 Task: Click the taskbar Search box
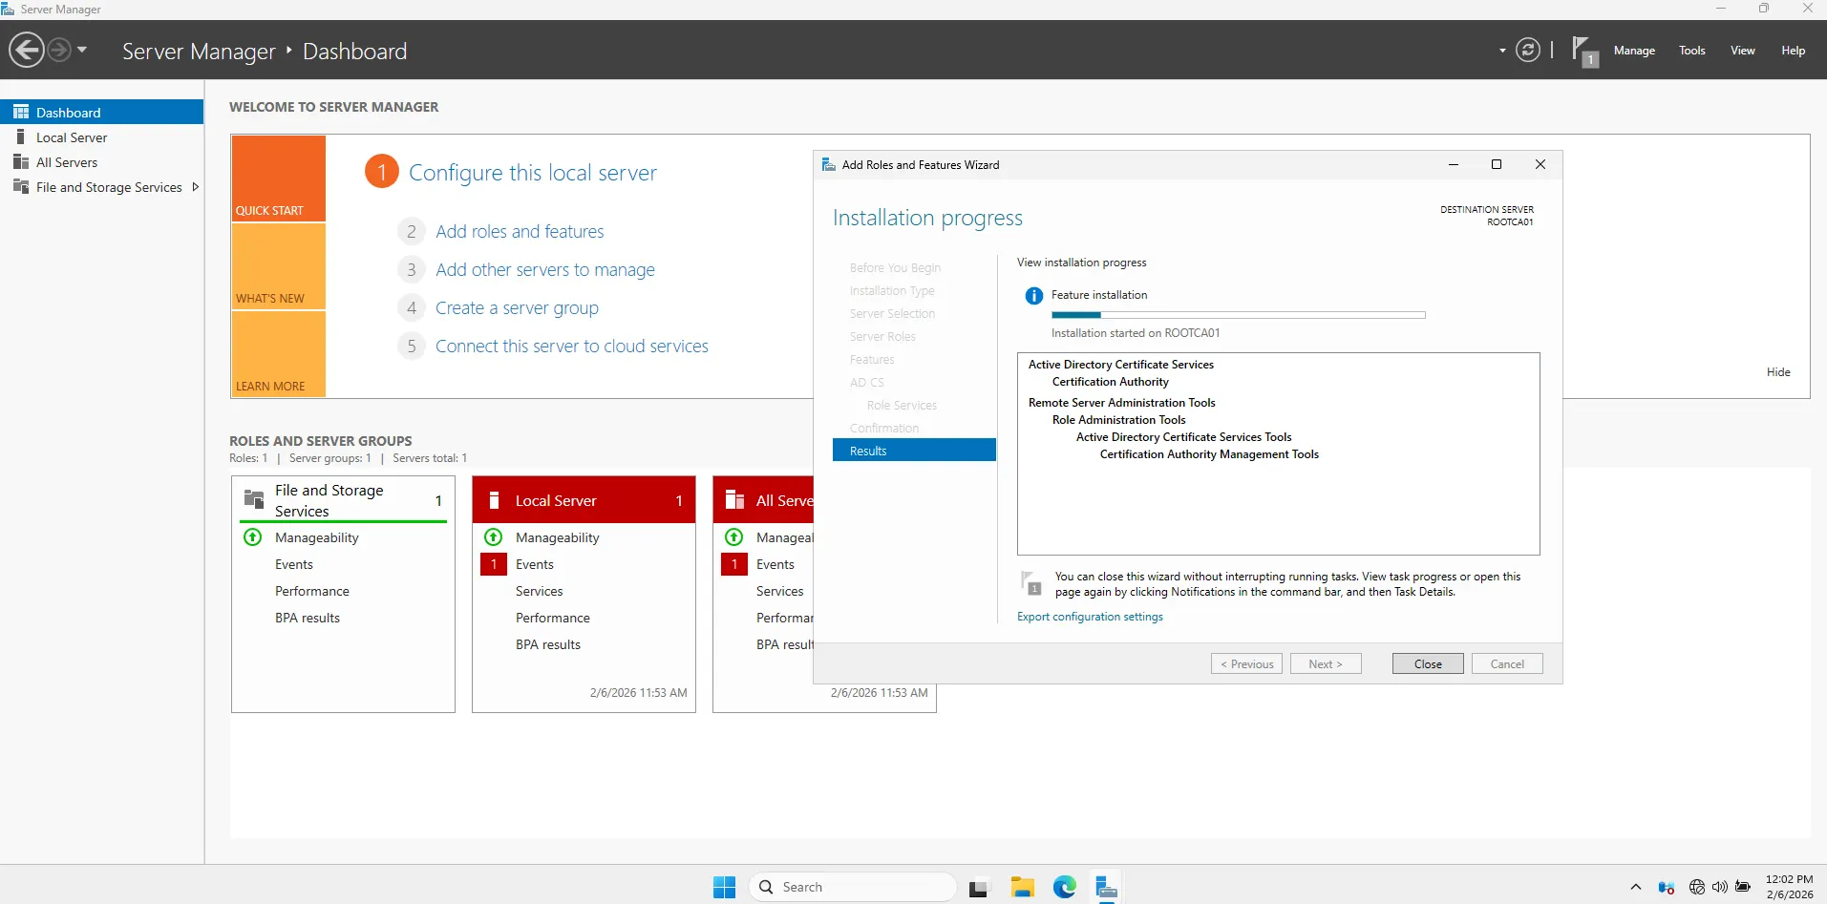[x=853, y=887]
